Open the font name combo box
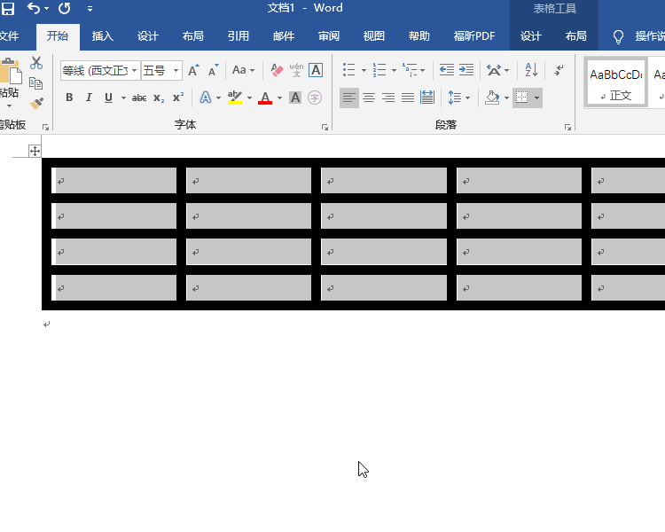Screen dimensions: 665x532 100,70
